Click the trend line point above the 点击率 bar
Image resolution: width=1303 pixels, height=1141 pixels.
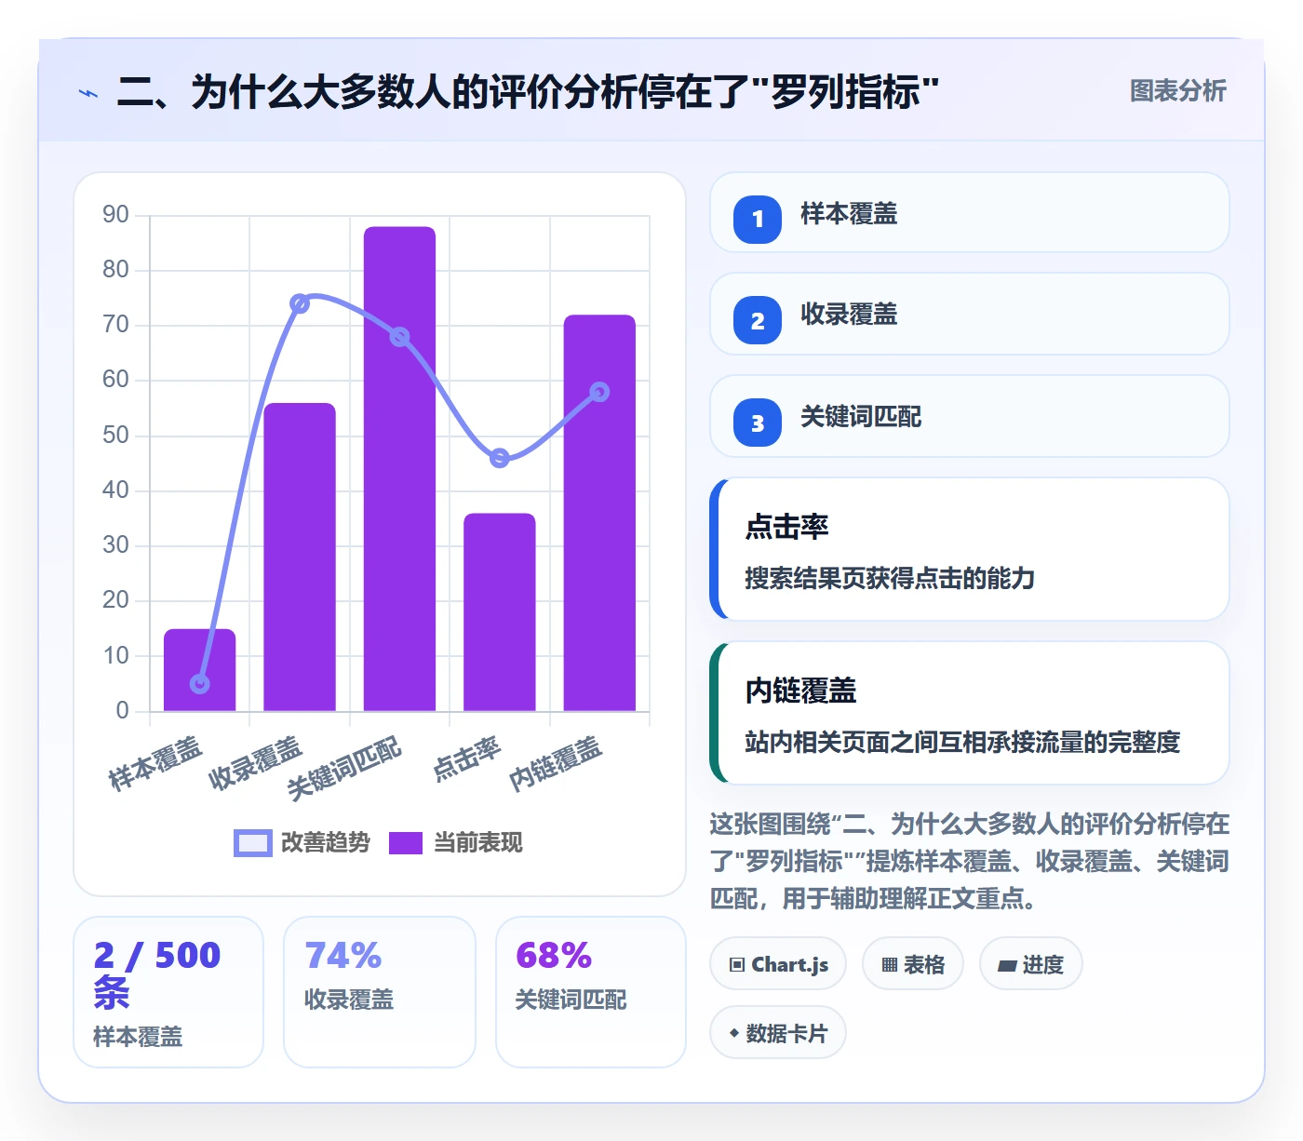500,458
